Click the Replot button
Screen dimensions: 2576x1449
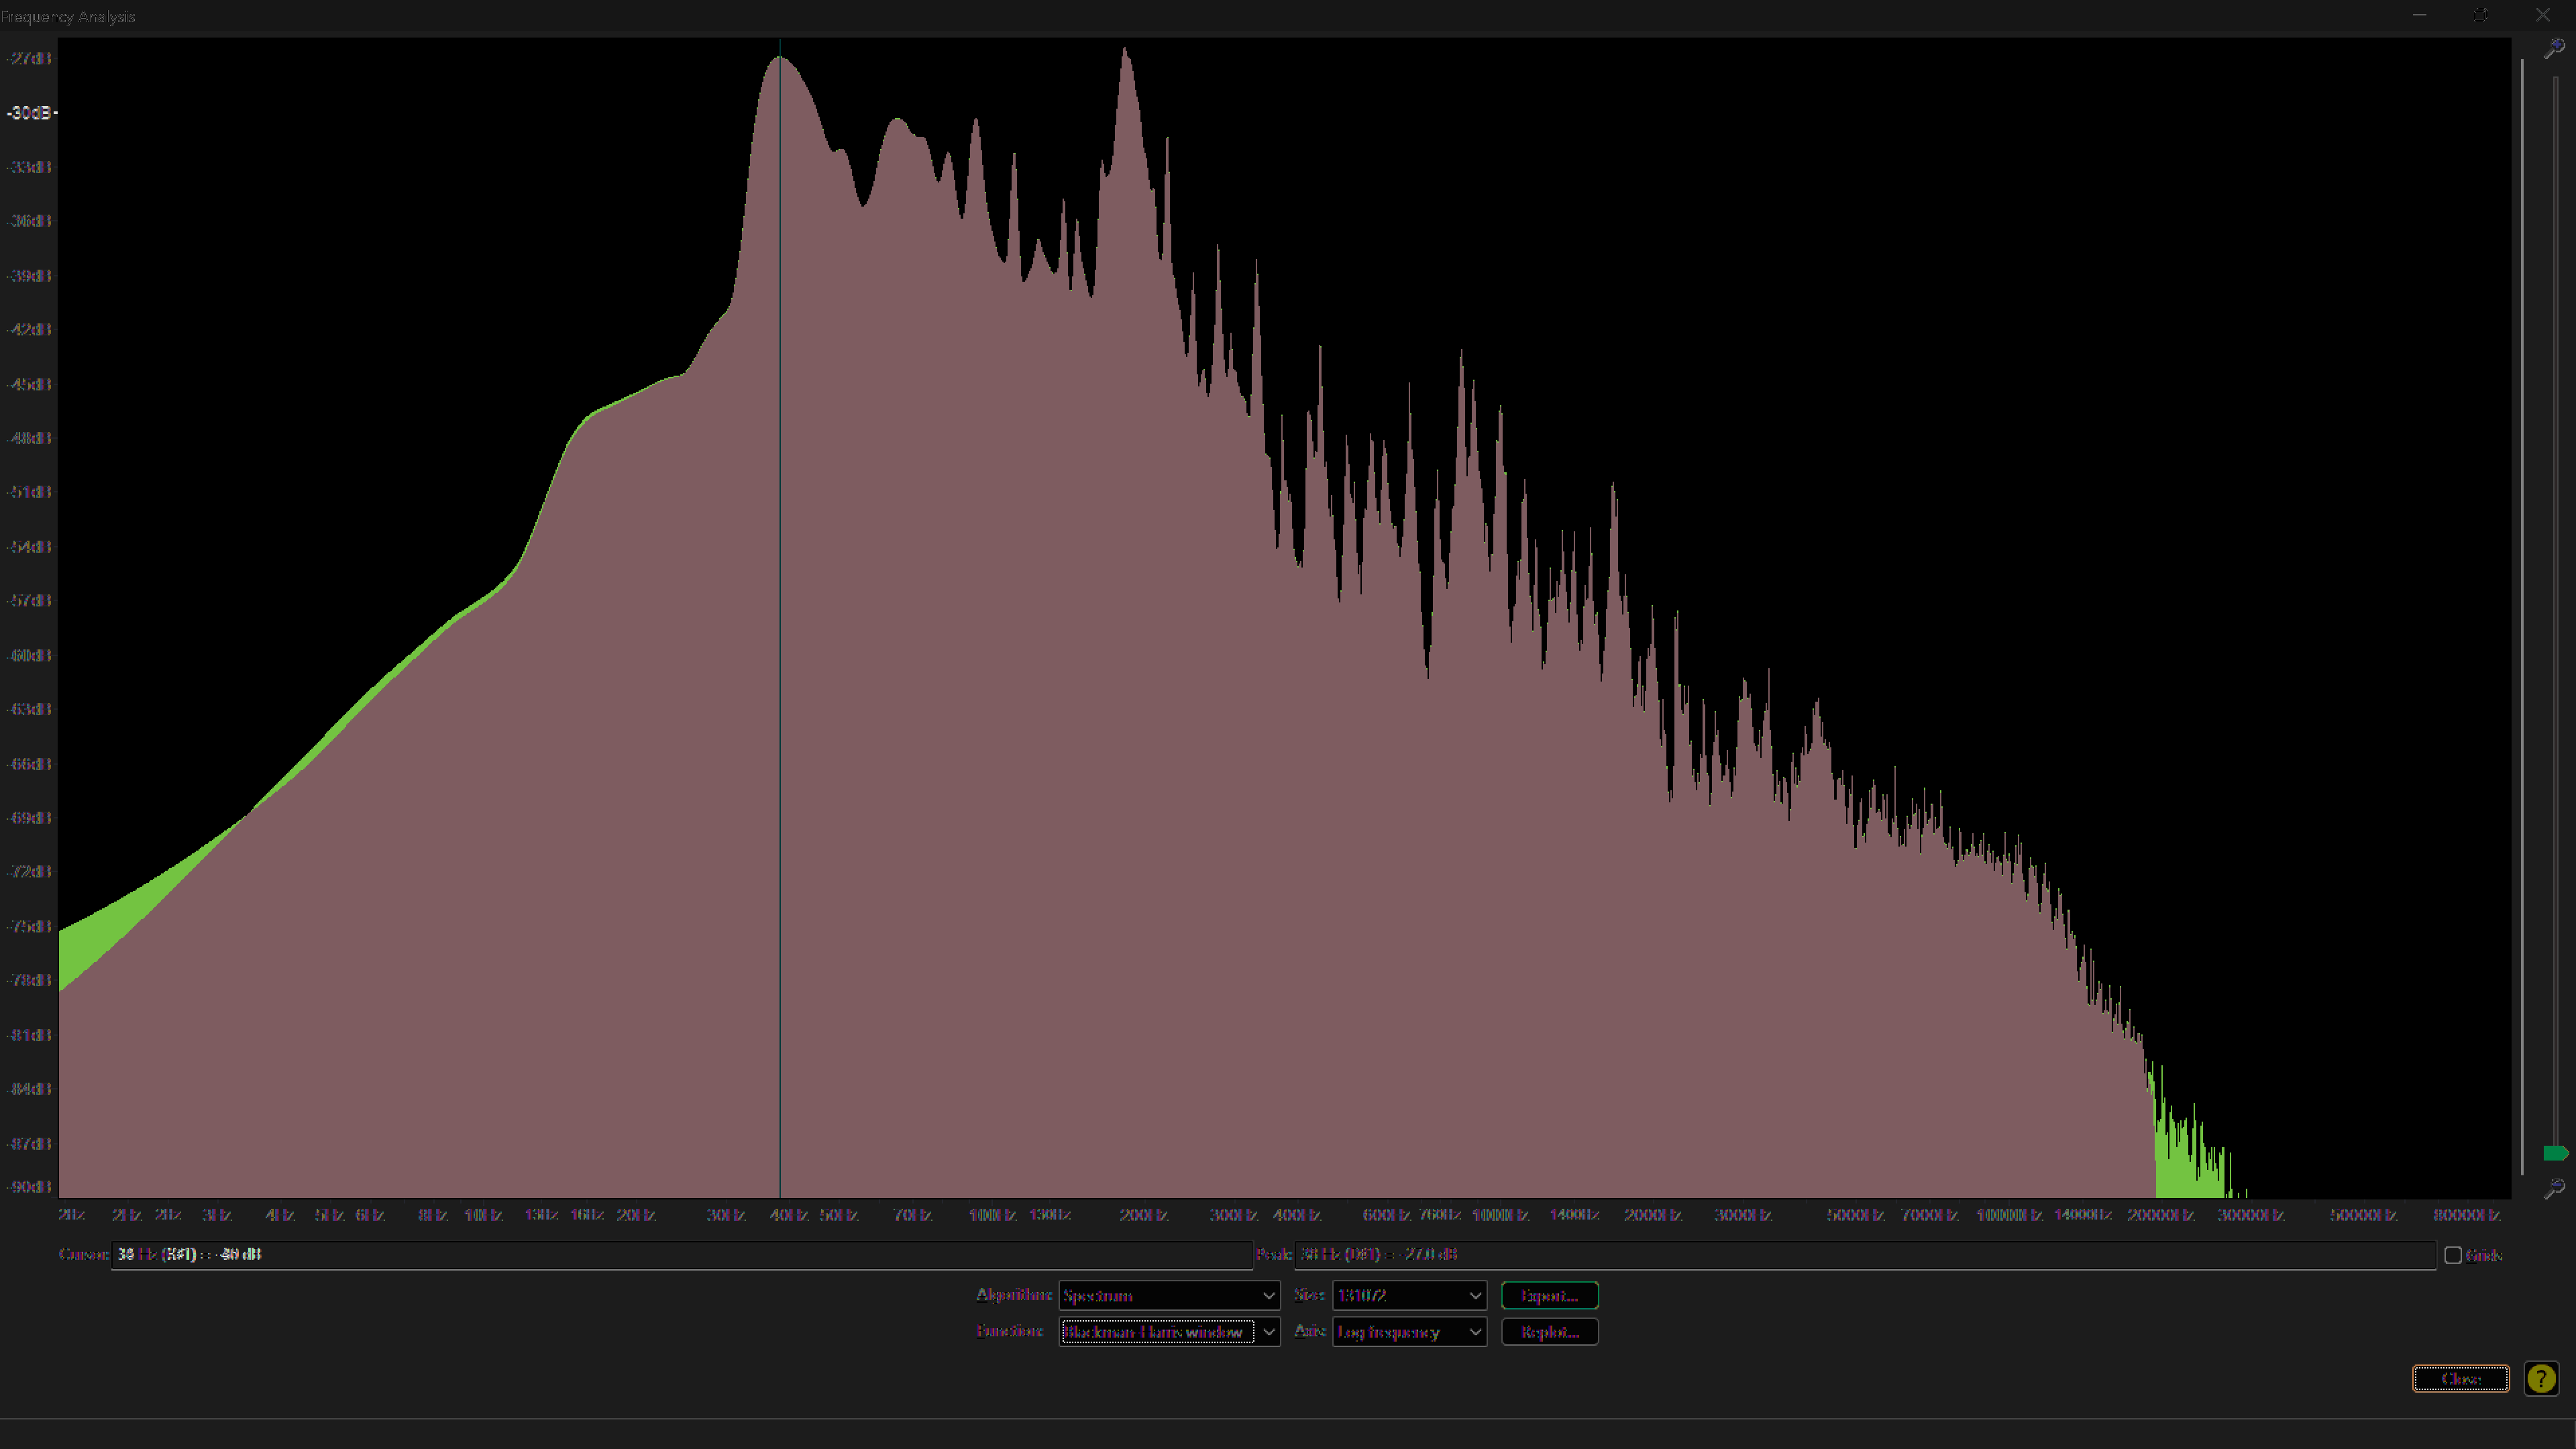tap(1549, 1331)
